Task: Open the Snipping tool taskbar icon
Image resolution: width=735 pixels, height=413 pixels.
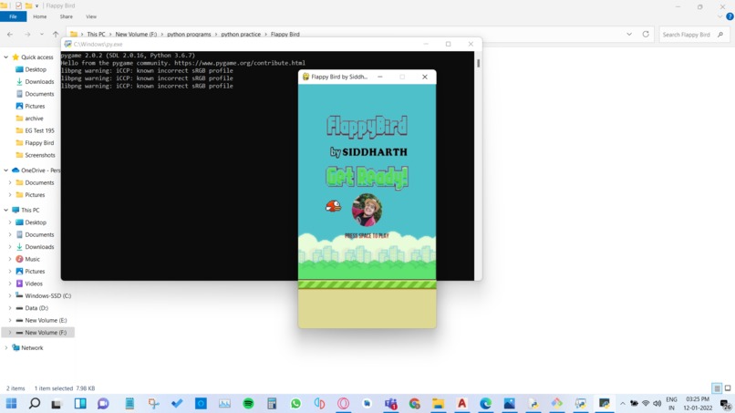Action: (153, 403)
